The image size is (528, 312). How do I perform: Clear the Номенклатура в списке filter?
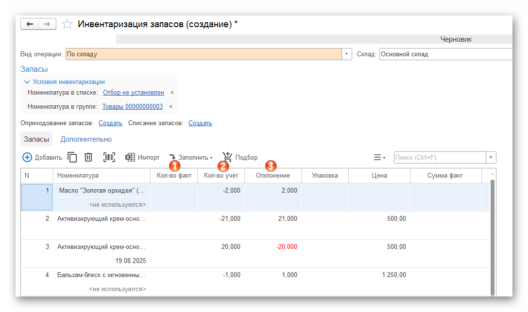(172, 92)
